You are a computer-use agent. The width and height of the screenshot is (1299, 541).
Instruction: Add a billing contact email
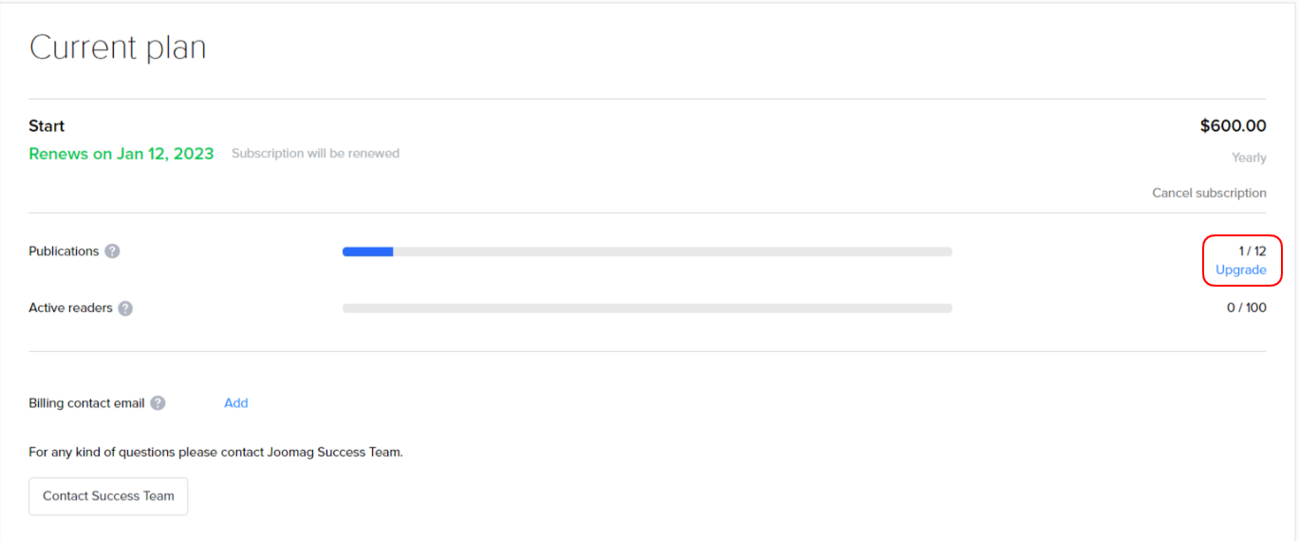(x=236, y=403)
